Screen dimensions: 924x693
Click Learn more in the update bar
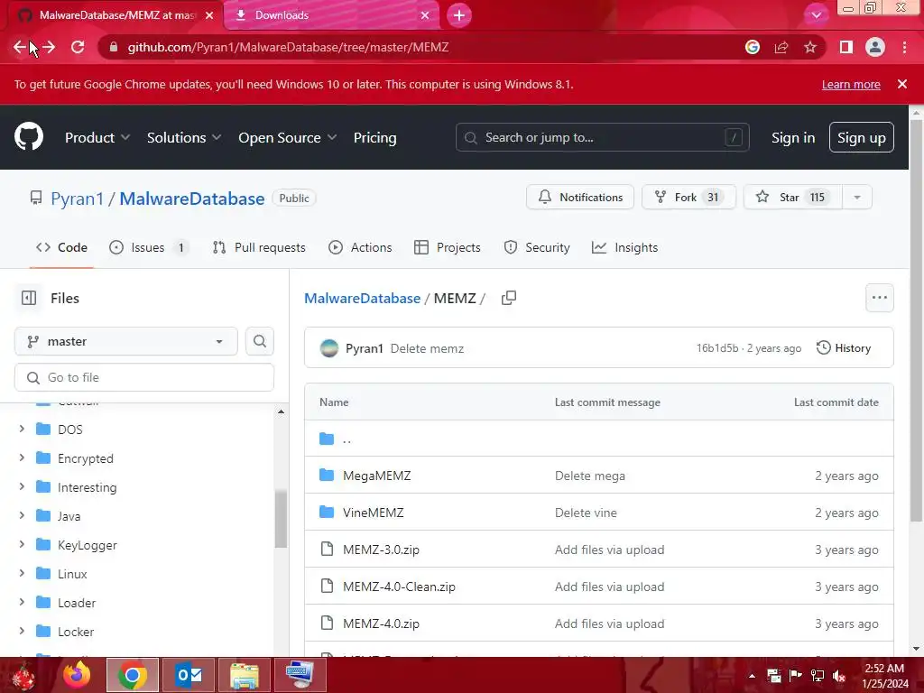[851, 85]
